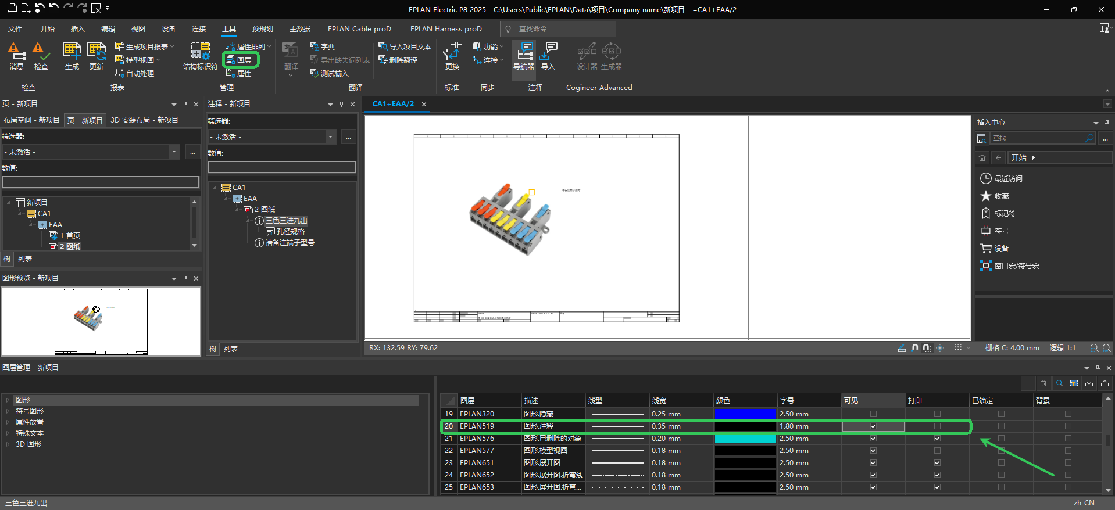Expand the 属性排列 dropdown

pos(269,46)
